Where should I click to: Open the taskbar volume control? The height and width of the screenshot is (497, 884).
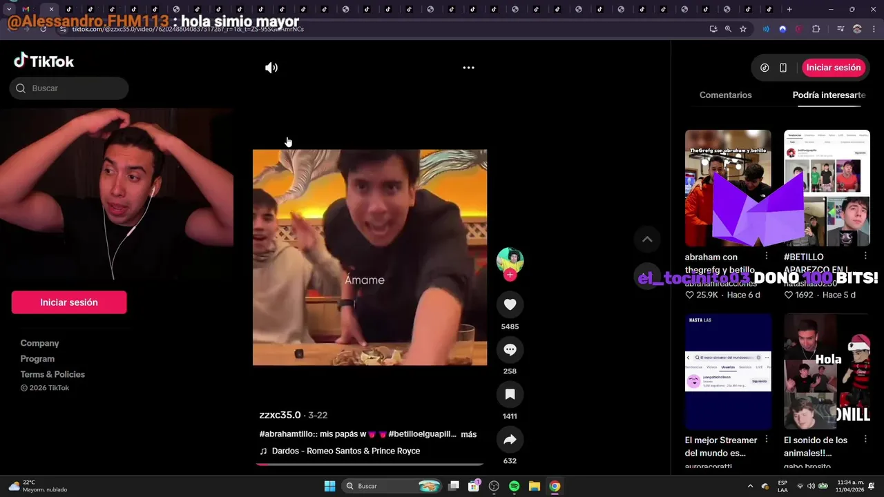[811, 486]
